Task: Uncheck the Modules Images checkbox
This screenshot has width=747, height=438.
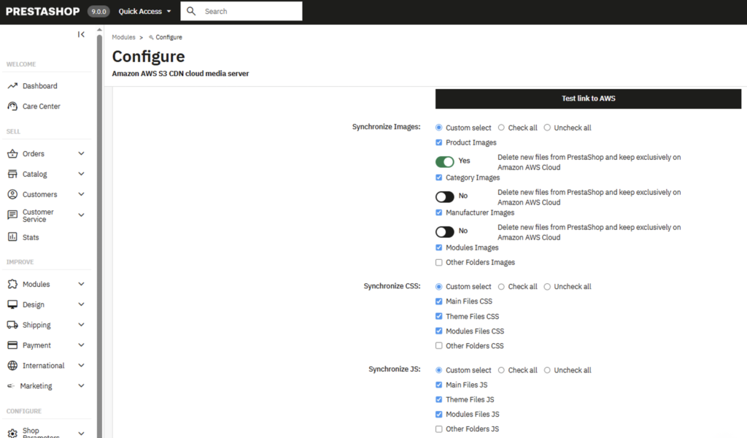Action: (438, 247)
